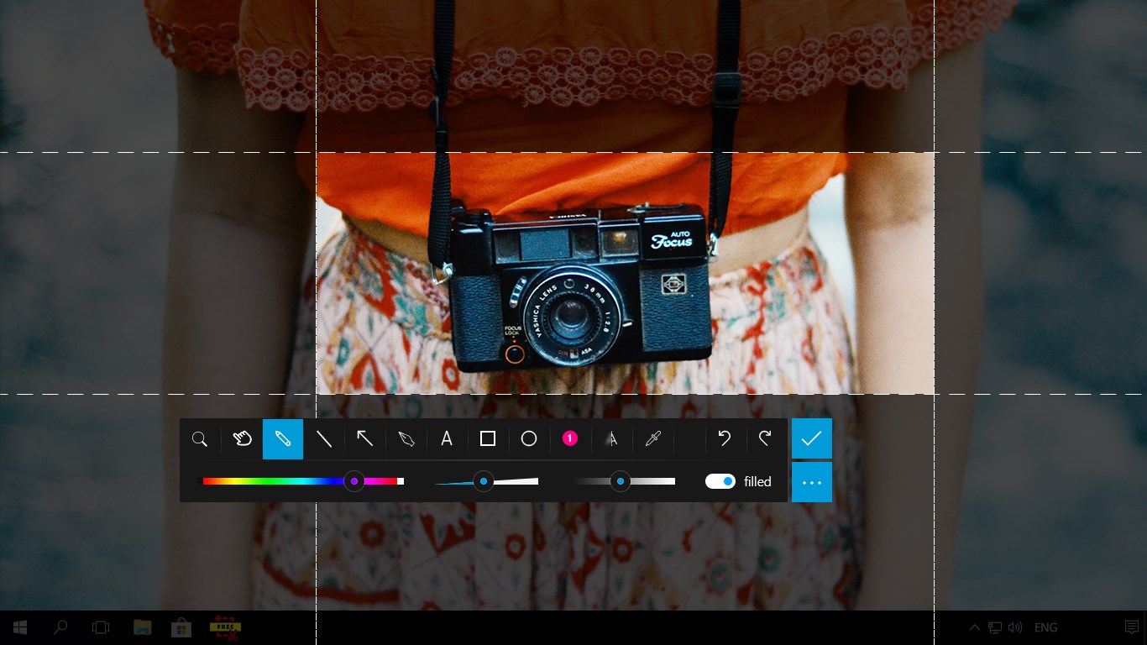
Task: Click the ENG language indicator
Action: tap(1046, 627)
